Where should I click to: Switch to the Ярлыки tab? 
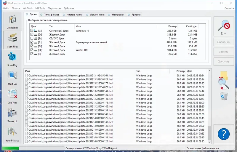click(x=134, y=15)
